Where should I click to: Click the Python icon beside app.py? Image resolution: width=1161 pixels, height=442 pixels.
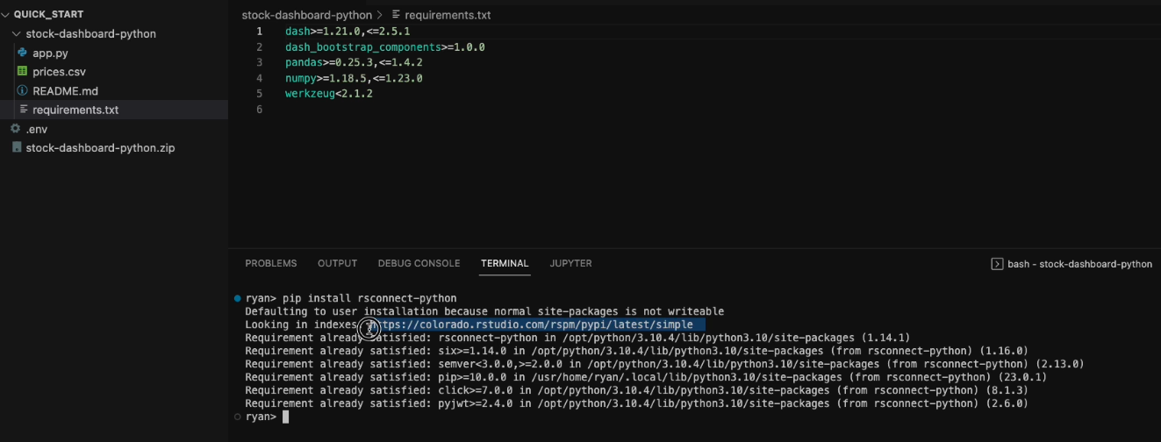click(x=22, y=53)
